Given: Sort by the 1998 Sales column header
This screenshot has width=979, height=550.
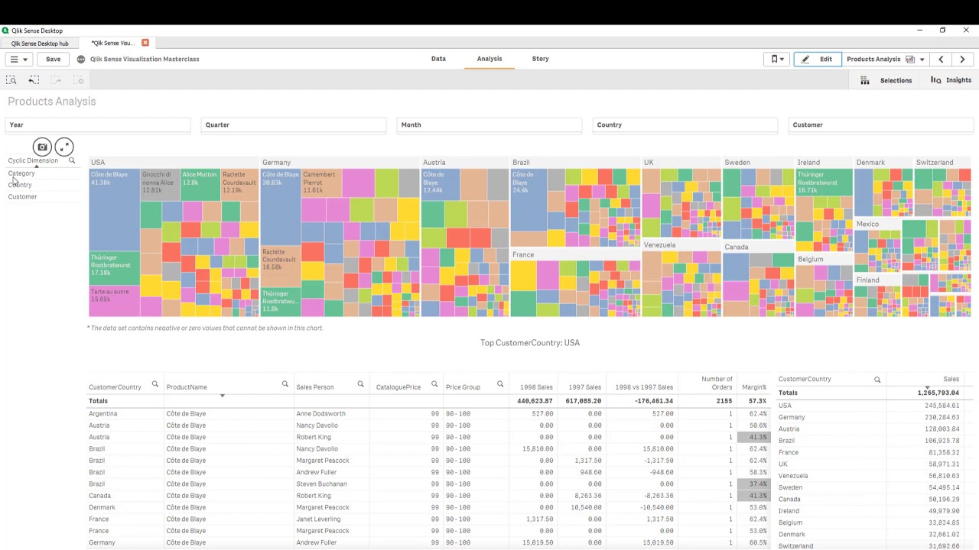Looking at the screenshot, I should 536,387.
